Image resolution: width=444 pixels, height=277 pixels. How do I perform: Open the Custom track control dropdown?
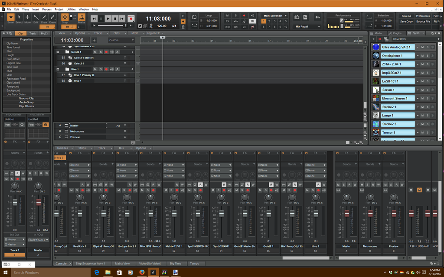pos(121,40)
